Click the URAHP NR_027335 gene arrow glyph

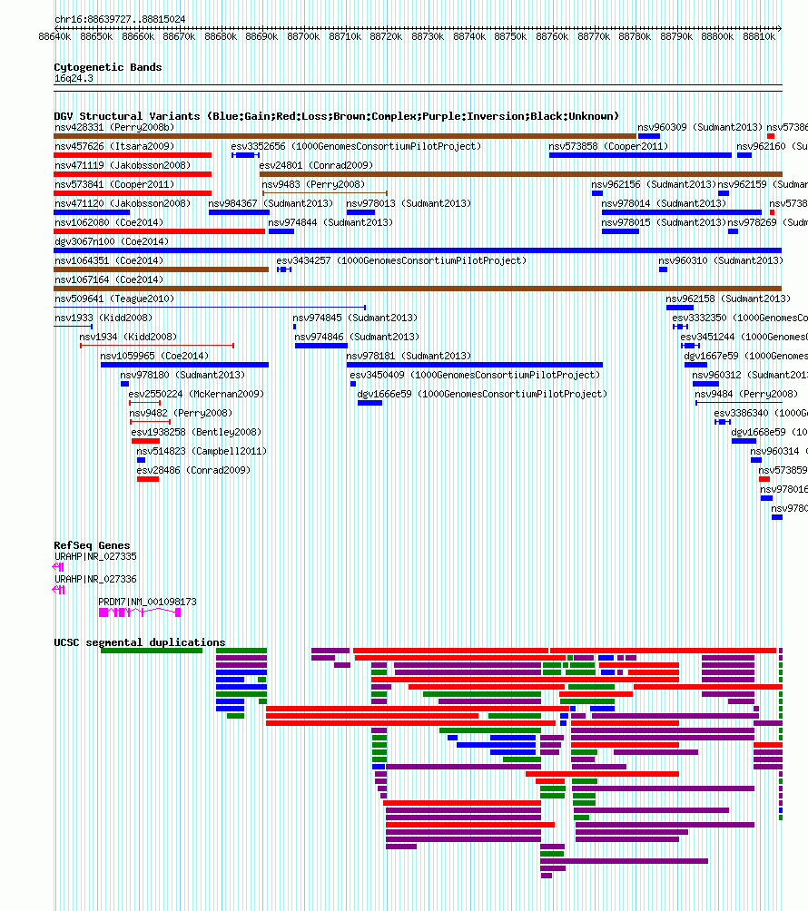[58, 566]
